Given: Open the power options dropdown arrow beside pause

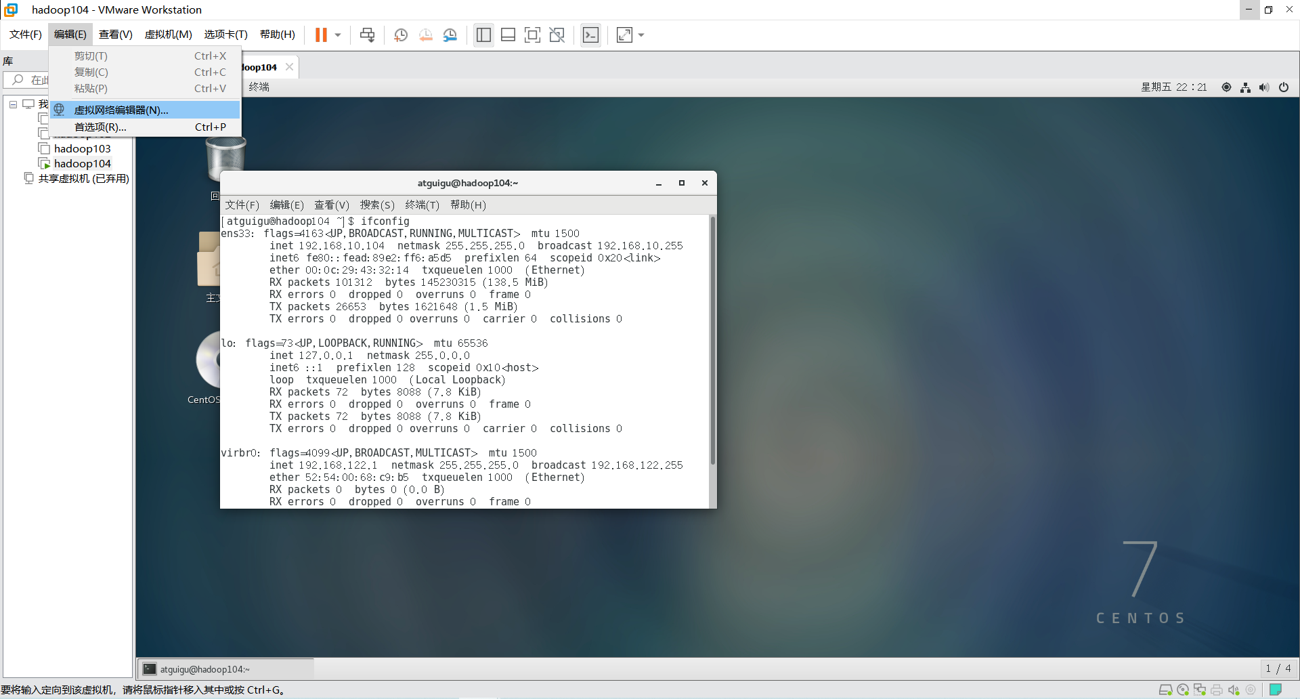Looking at the screenshot, I should [337, 35].
